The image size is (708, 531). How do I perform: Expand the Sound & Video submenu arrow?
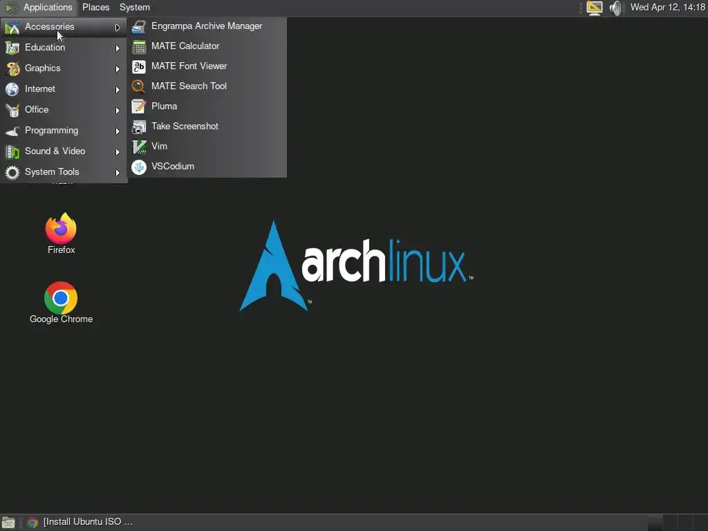tap(118, 152)
